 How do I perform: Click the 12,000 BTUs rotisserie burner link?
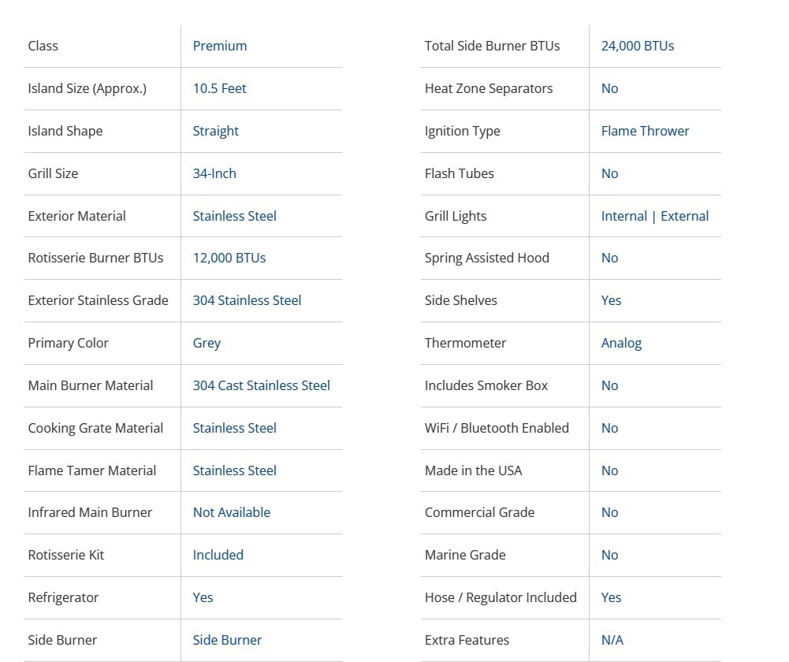[229, 258]
